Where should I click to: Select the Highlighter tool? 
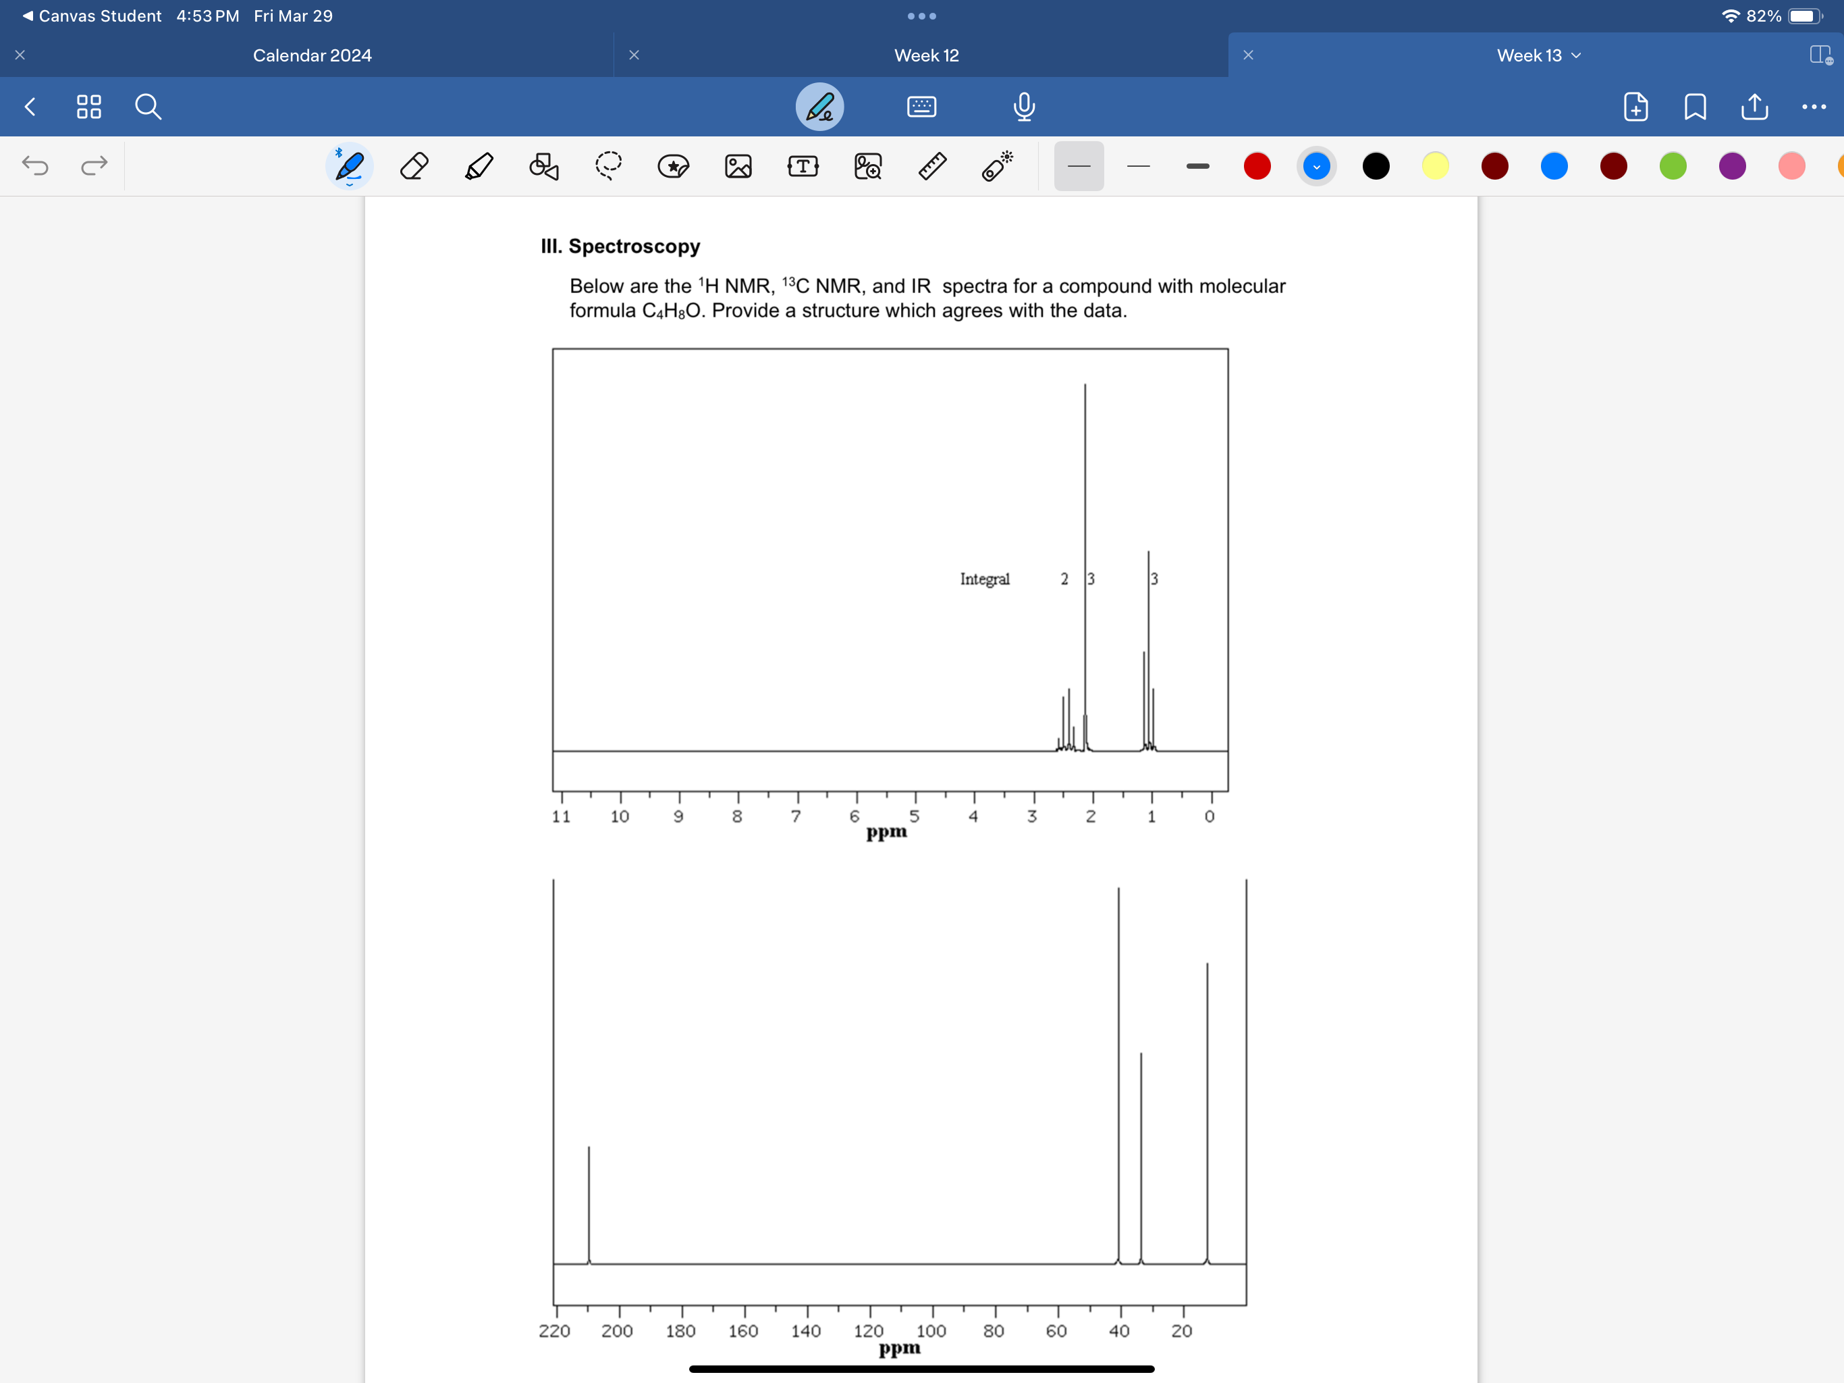point(479,166)
